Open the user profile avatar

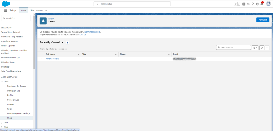(x=268, y=4)
